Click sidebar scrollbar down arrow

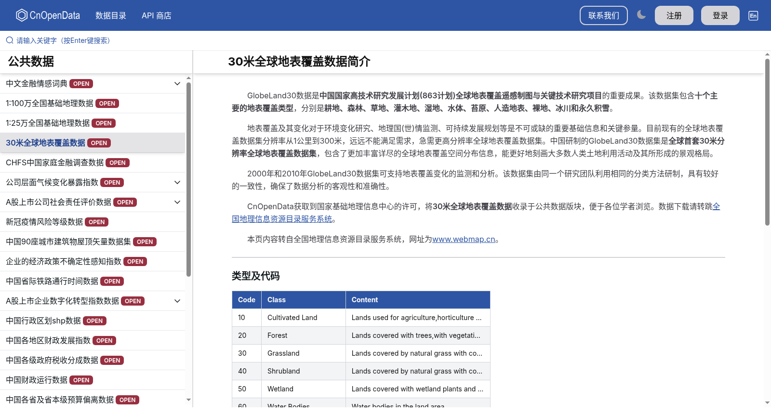(188, 400)
